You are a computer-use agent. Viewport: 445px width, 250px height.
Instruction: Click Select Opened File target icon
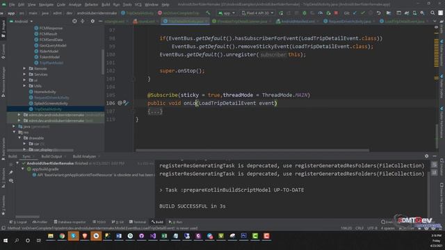74,22
